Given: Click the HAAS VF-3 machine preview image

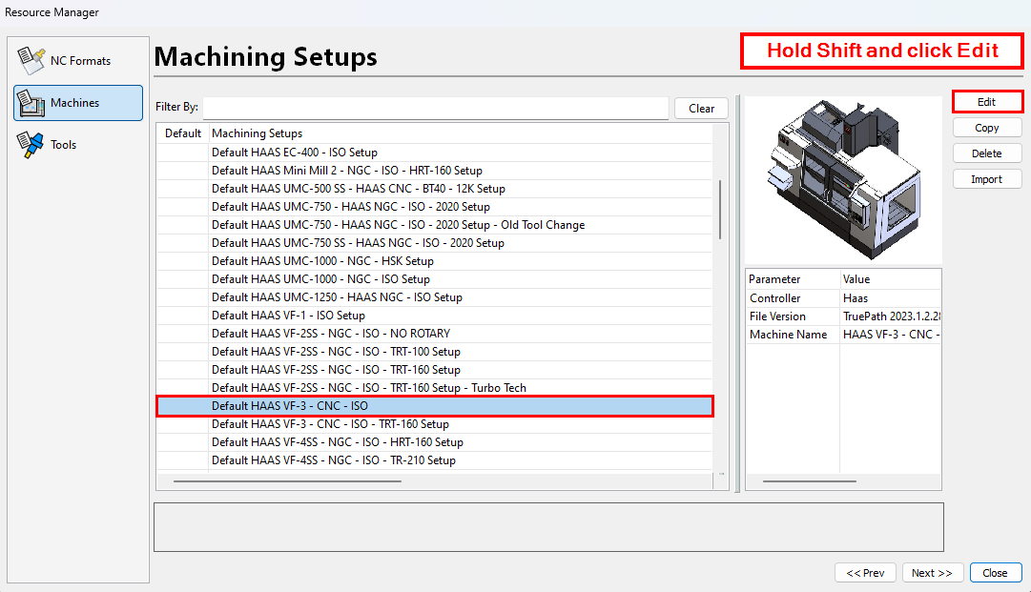Looking at the screenshot, I should [x=844, y=180].
